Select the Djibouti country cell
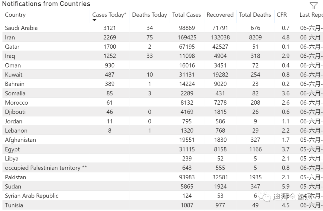The width and height of the screenshot is (323, 211). 15,112
